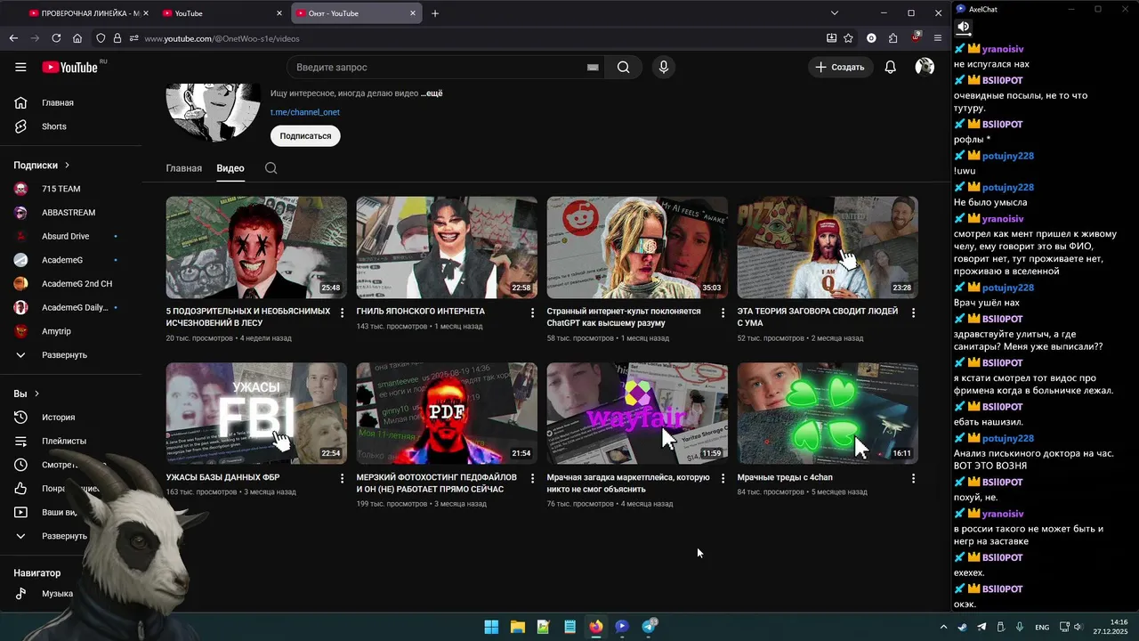Image resolution: width=1139 pixels, height=641 pixels.
Task: Click 'Создать' button
Action: (x=839, y=67)
